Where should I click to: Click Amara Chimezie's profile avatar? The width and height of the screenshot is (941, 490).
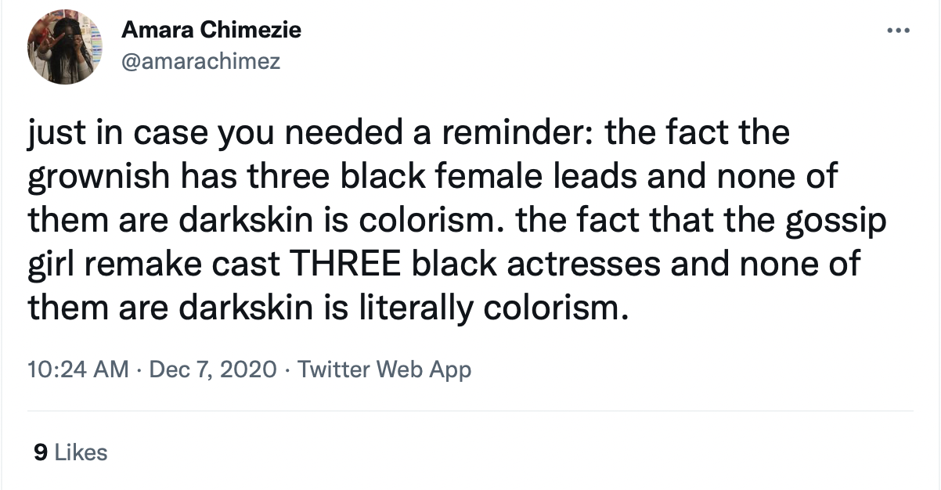66,48
